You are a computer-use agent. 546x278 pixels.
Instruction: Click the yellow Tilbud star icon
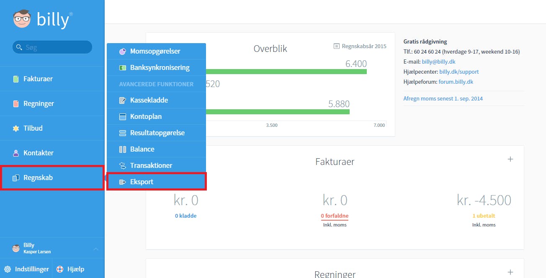tap(16, 128)
